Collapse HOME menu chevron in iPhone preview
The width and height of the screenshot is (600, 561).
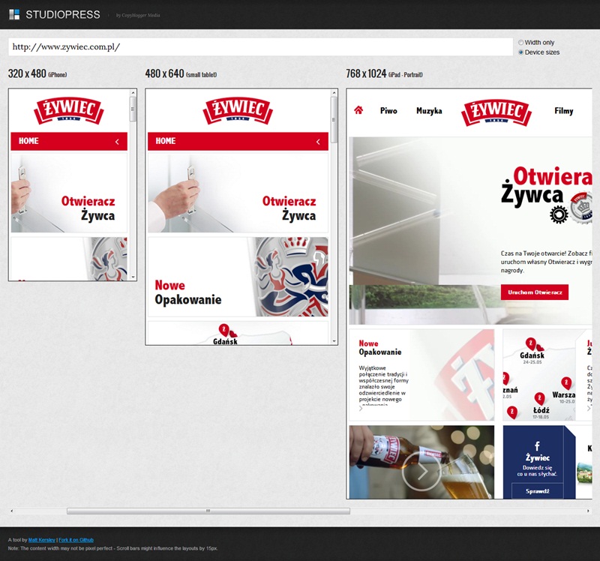pyautogui.click(x=117, y=141)
